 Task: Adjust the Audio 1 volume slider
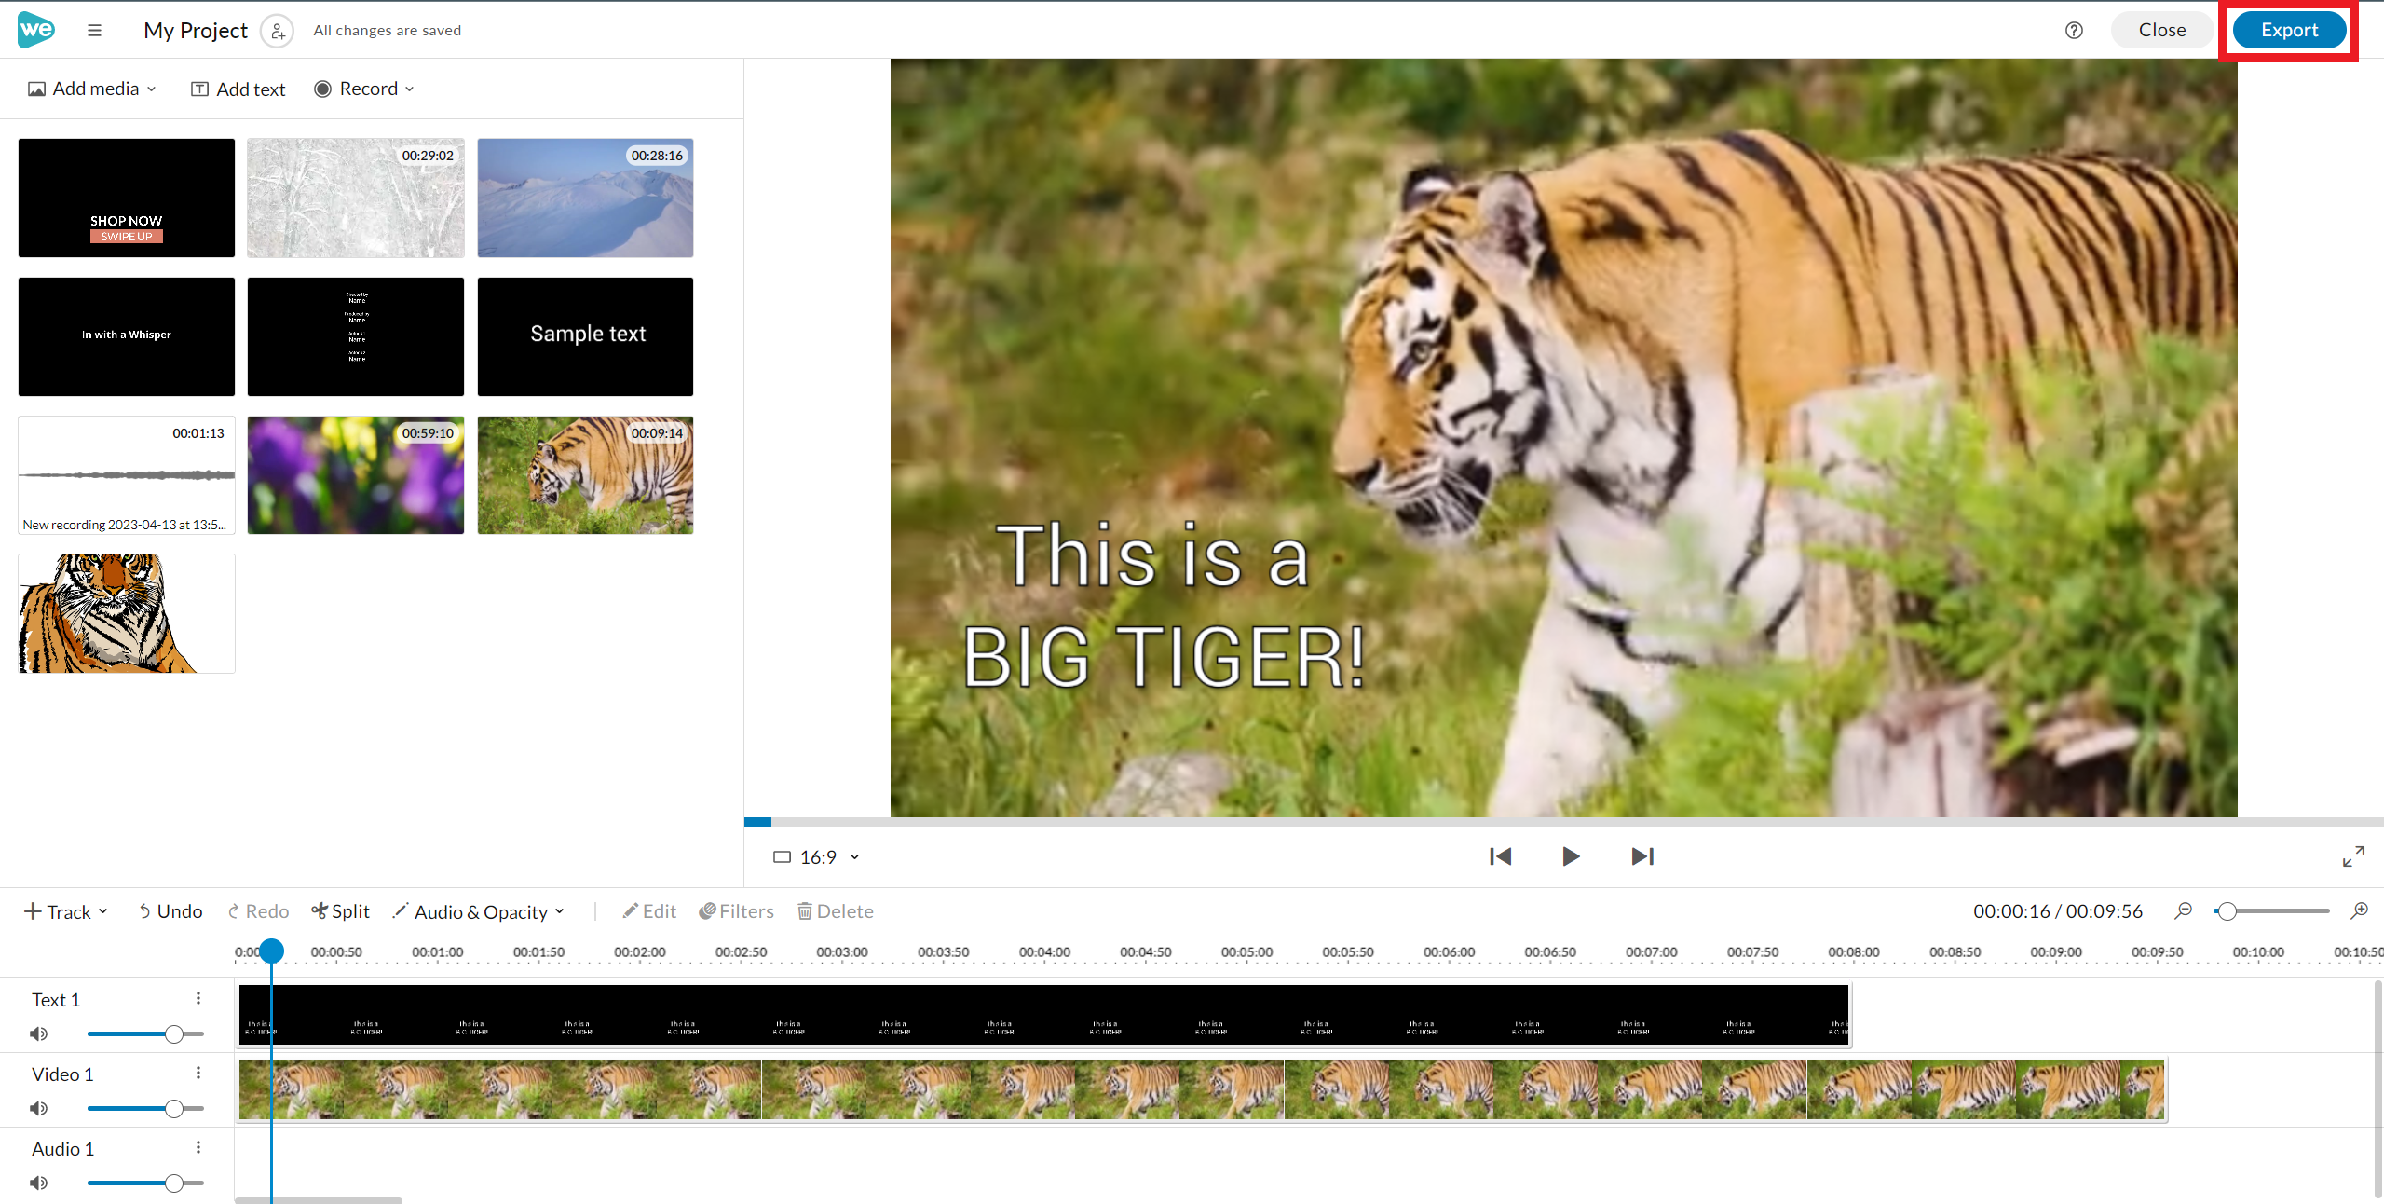(x=173, y=1183)
